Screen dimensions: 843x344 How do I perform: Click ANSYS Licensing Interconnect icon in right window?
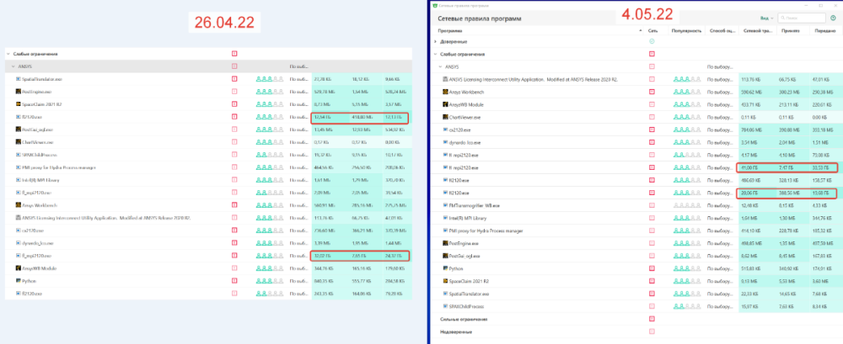coord(445,79)
